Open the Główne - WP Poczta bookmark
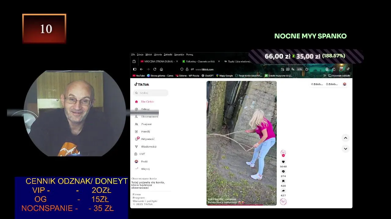 pyautogui.click(x=187, y=76)
